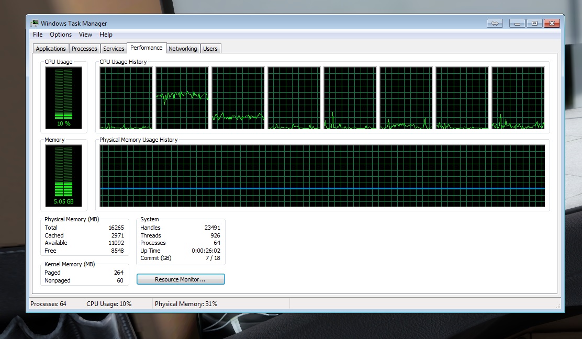Click the System Processes value 64
Screen dimensions: 582x339
click(x=217, y=243)
